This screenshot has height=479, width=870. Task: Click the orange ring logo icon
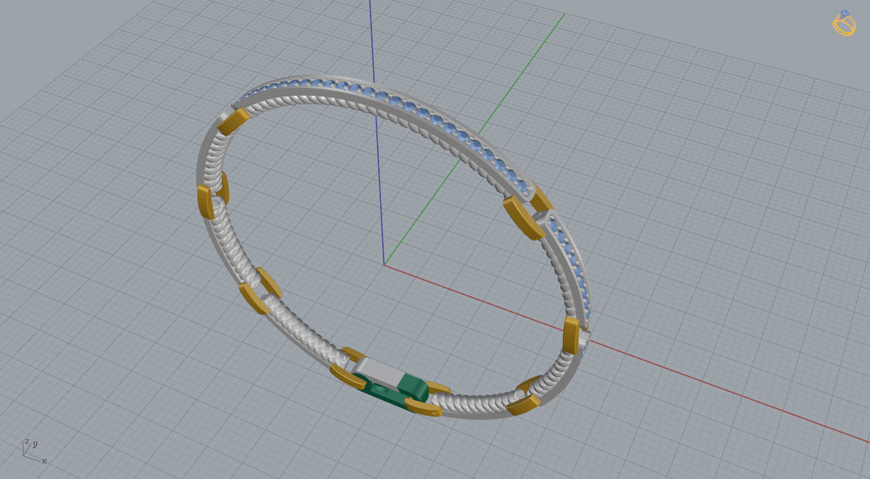pos(844,23)
